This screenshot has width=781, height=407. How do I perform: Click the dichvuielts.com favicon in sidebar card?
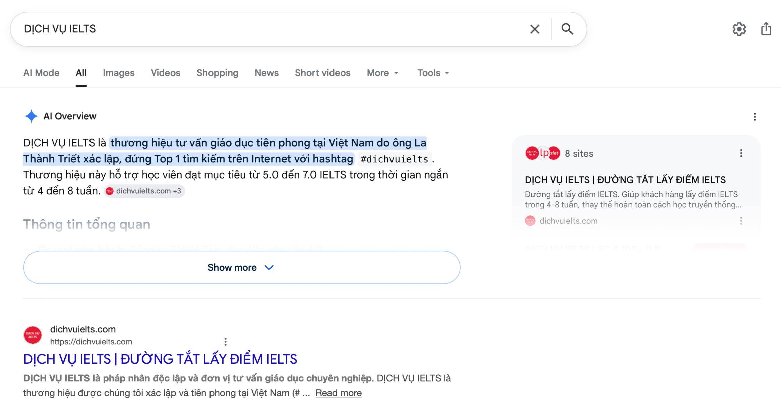point(530,221)
